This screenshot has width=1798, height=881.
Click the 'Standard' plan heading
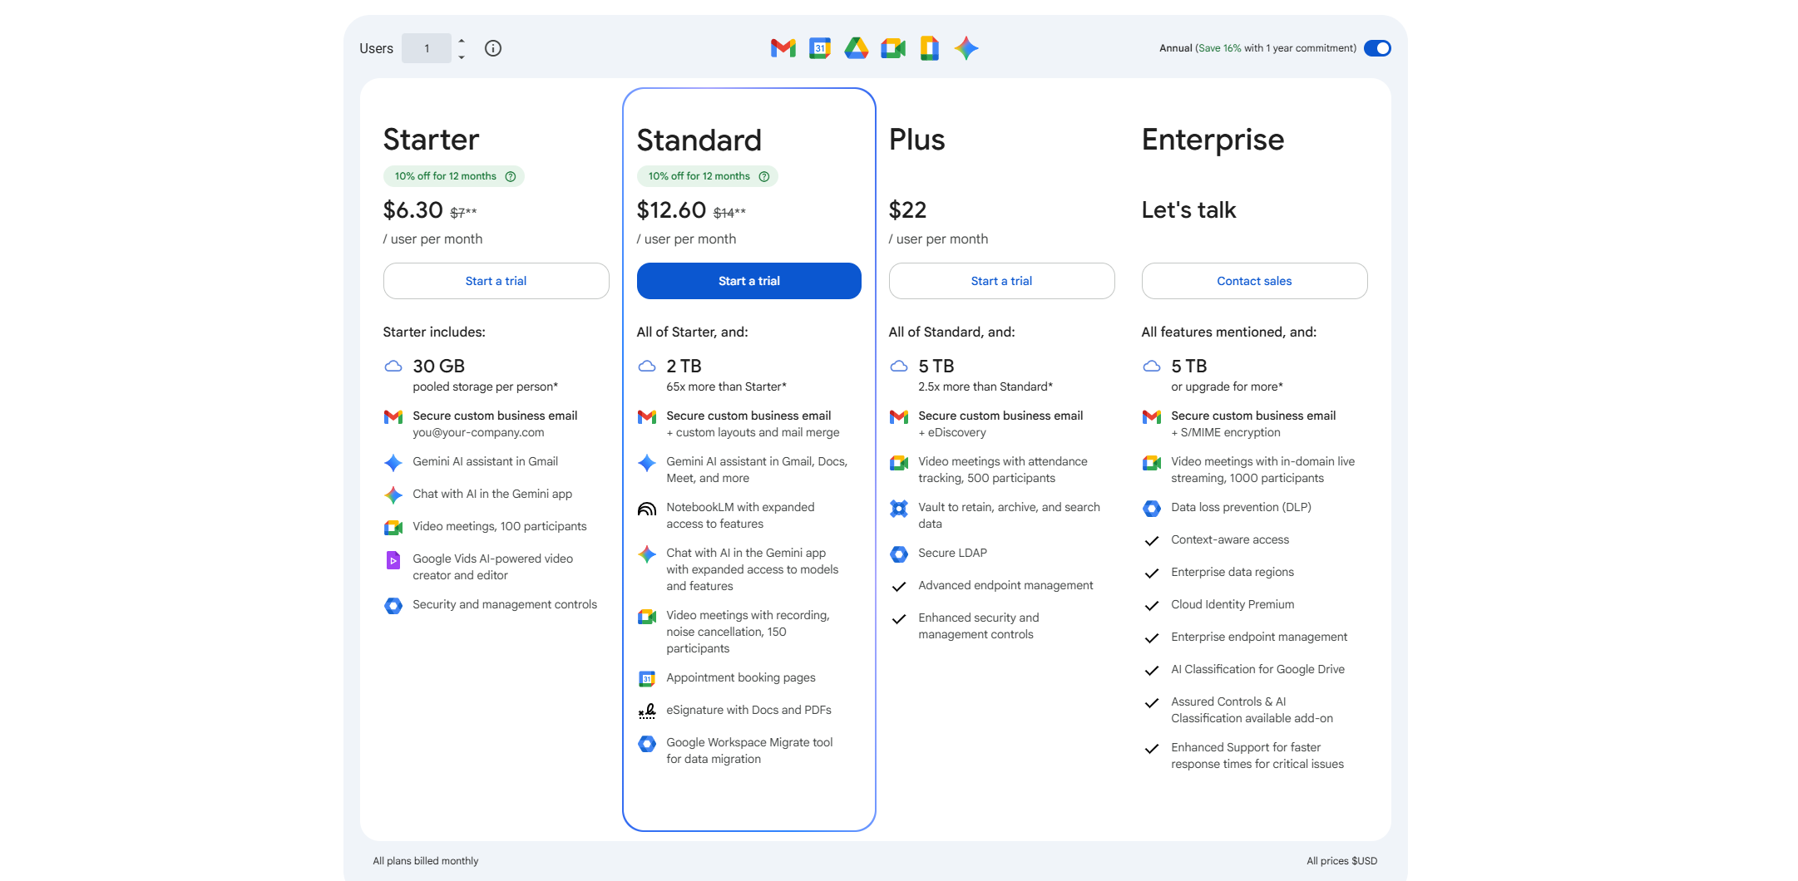coord(699,140)
